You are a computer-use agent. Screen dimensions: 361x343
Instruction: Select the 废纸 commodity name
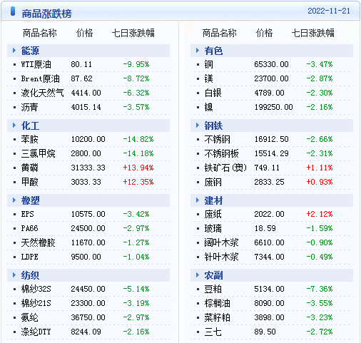[213, 214]
